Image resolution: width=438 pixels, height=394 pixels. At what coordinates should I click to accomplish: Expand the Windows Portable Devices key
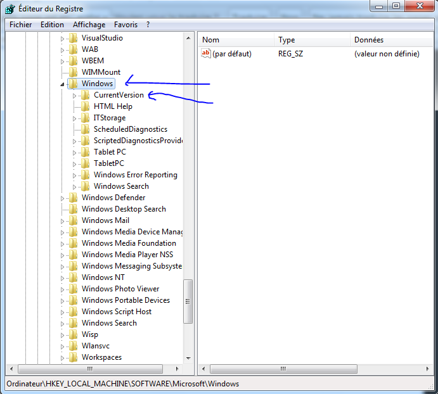pos(62,301)
